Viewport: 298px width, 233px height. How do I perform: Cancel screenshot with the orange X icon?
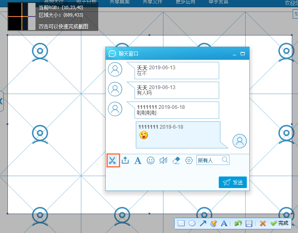263,224
